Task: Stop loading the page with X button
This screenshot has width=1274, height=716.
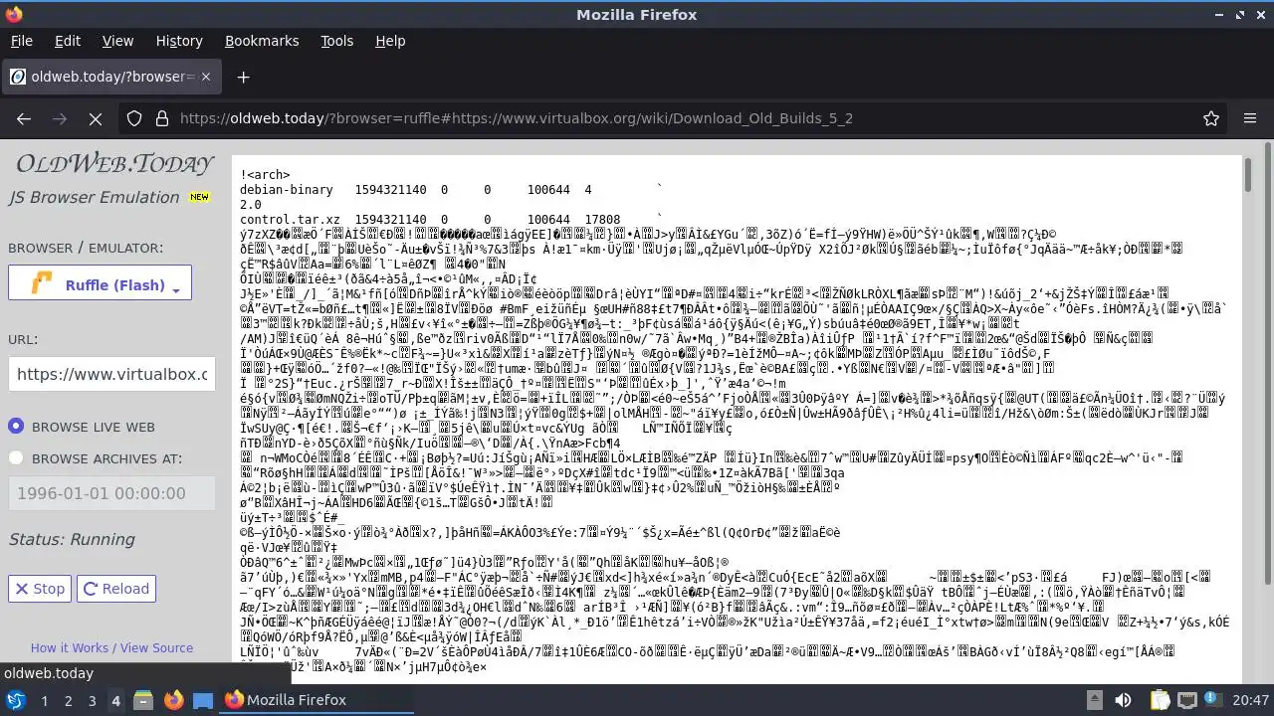Action: pyautogui.click(x=96, y=118)
